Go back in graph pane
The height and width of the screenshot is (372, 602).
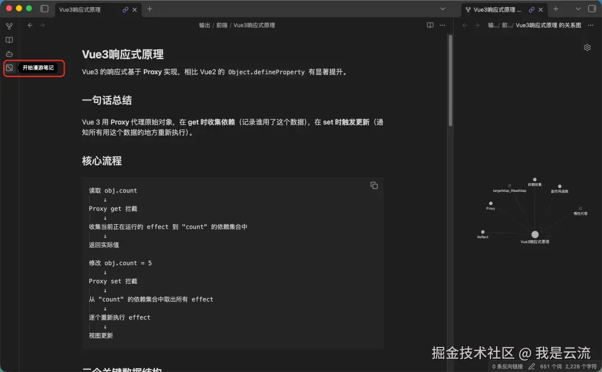coord(465,25)
